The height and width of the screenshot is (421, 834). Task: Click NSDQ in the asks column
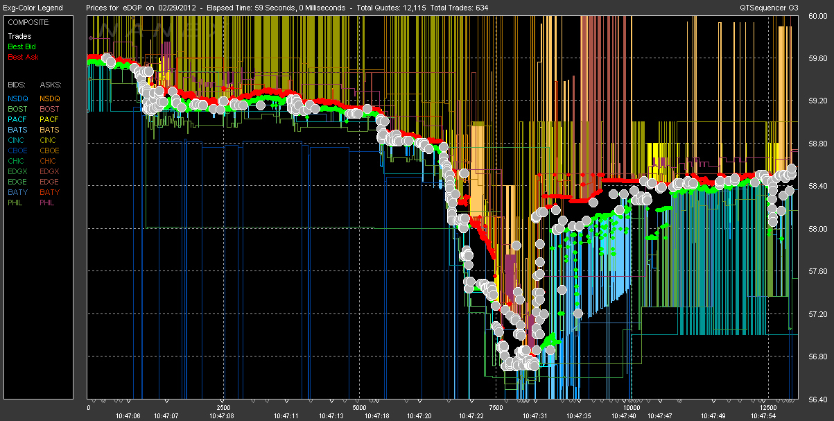point(50,98)
